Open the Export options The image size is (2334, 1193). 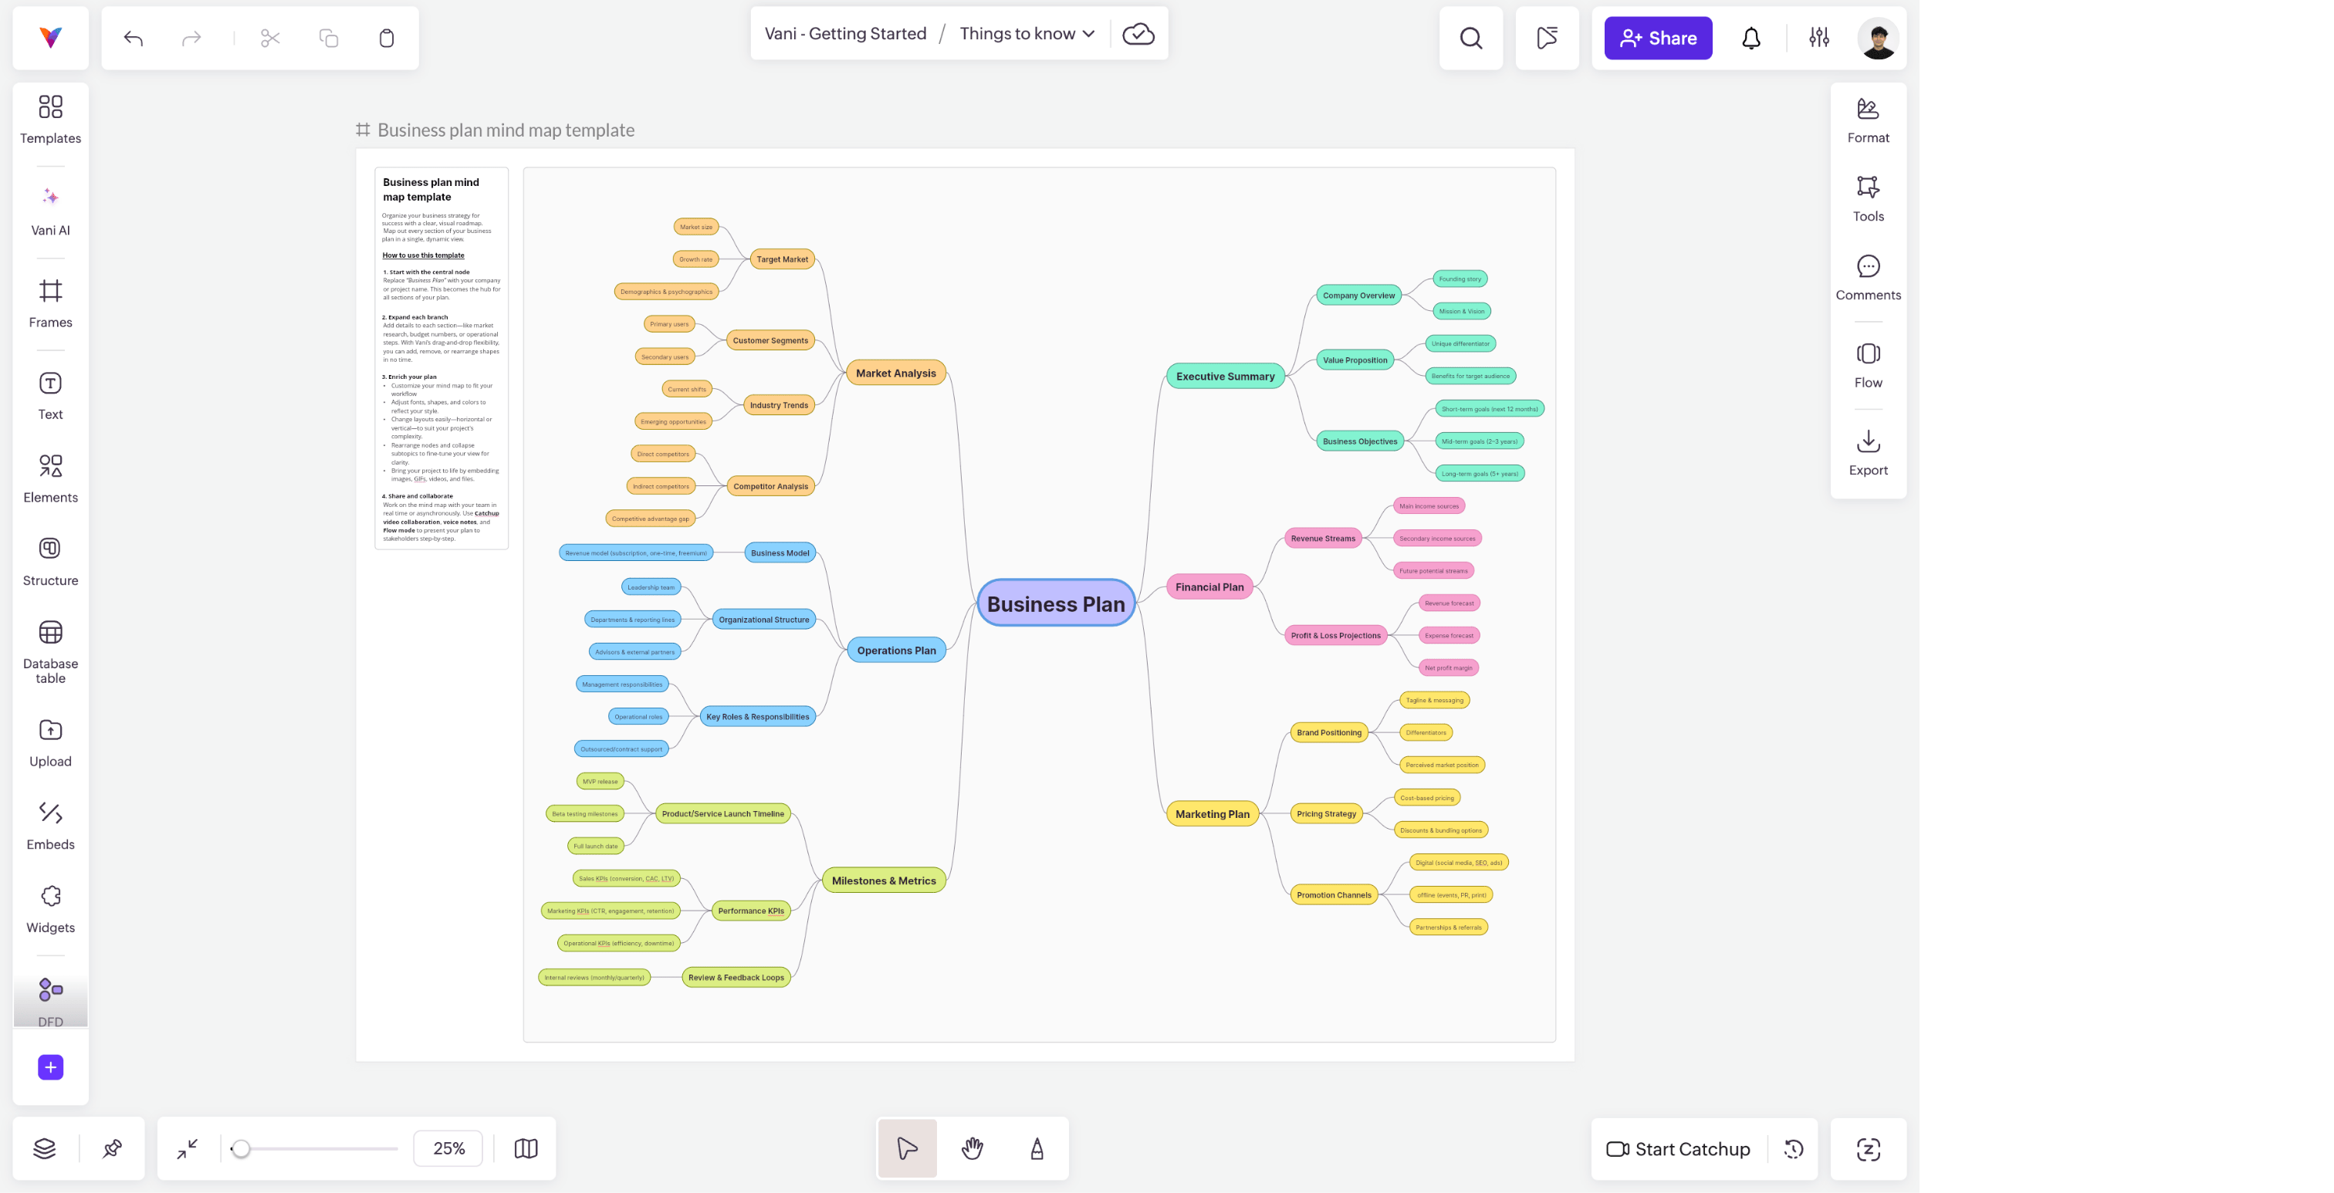1867,452
